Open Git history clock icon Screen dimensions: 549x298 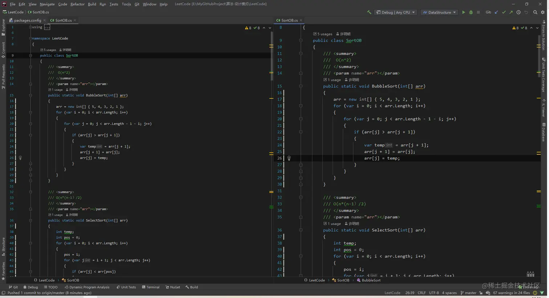coord(518,12)
